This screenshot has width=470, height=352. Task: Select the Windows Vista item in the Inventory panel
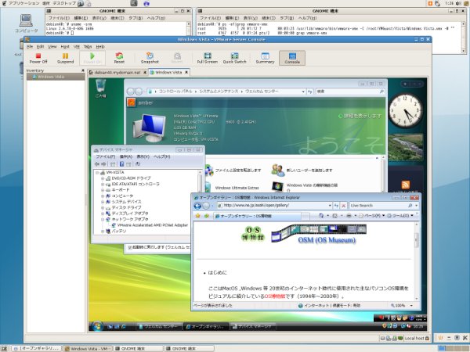(56, 77)
